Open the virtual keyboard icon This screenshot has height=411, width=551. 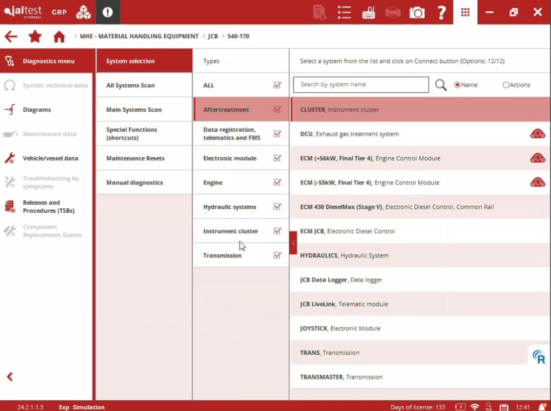point(368,12)
